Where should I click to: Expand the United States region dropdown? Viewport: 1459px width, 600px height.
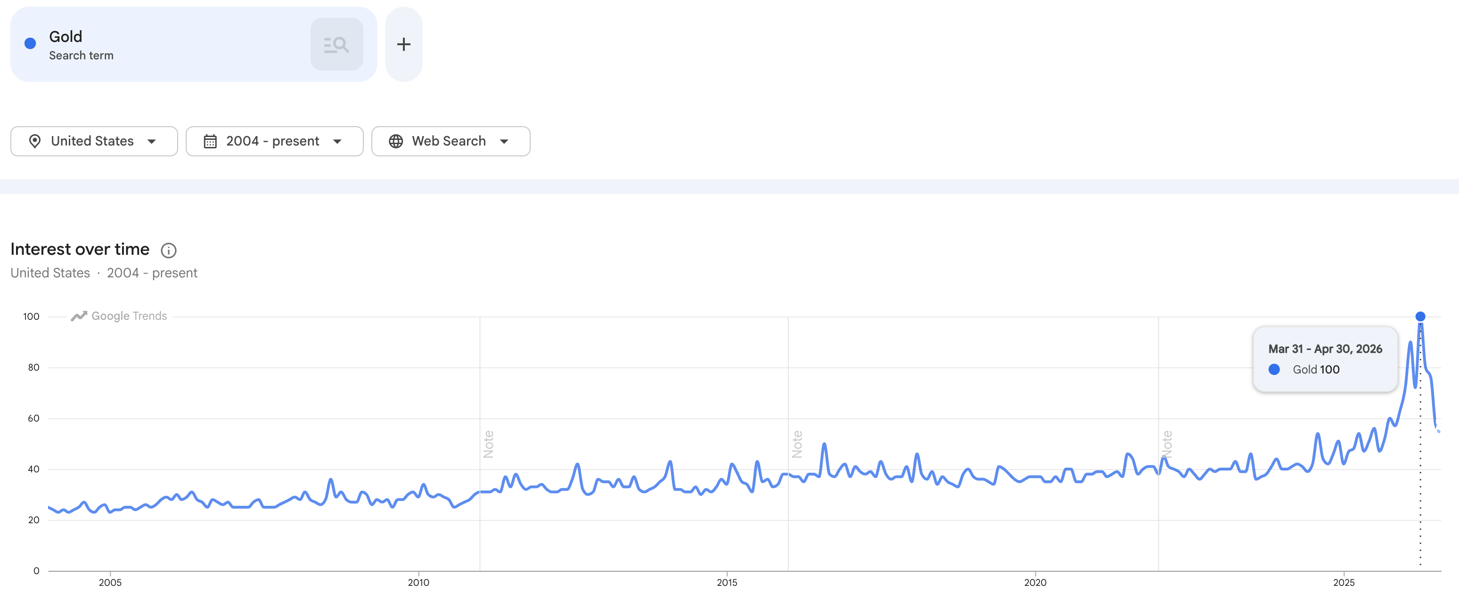coord(94,141)
